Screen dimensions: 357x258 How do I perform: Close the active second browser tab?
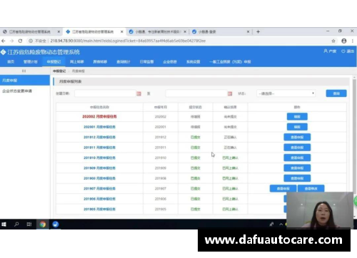[122, 31]
